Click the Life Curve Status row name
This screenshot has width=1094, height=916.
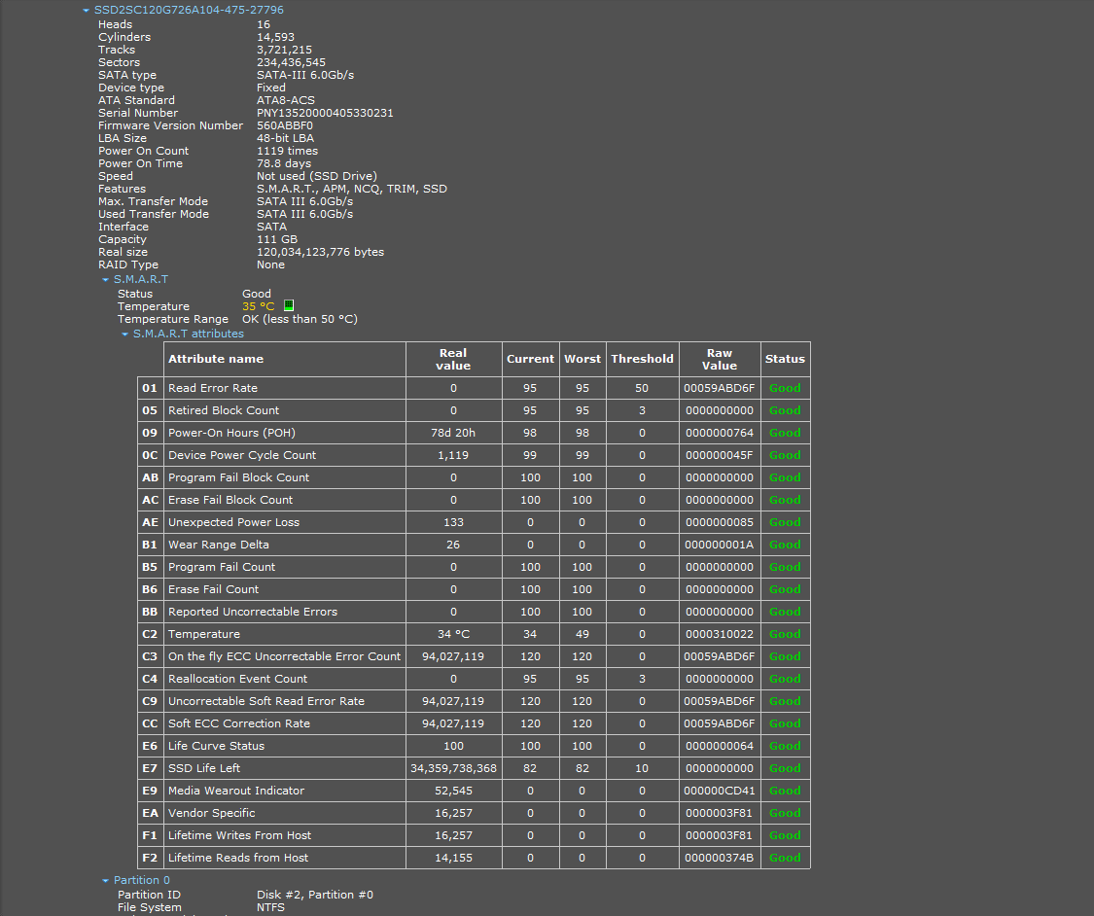pyautogui.click(x=216, y=745)
